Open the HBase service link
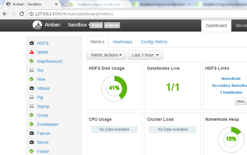Screen dimensions: 247x155 43,88
